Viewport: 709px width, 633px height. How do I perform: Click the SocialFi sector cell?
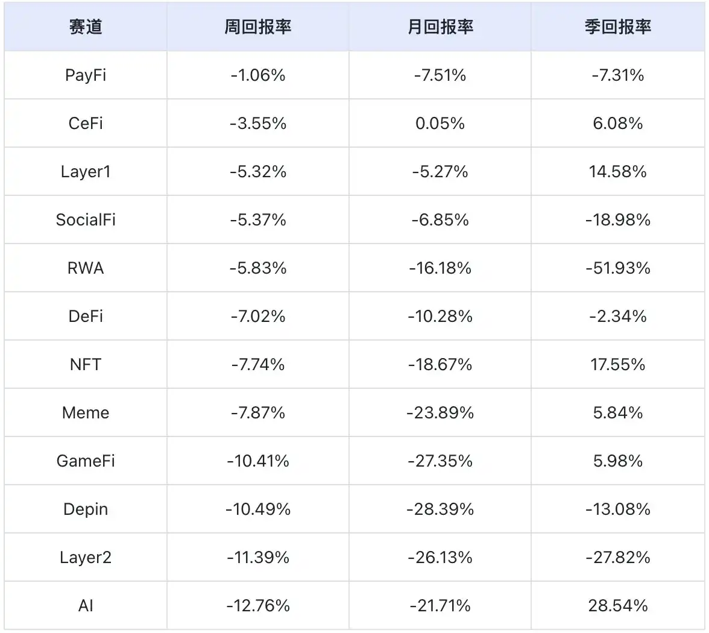(x=86, y=219)
